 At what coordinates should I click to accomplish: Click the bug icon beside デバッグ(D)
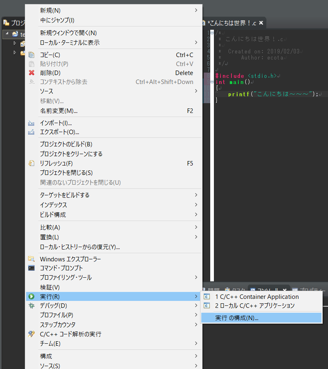click(x=31, y=305)
